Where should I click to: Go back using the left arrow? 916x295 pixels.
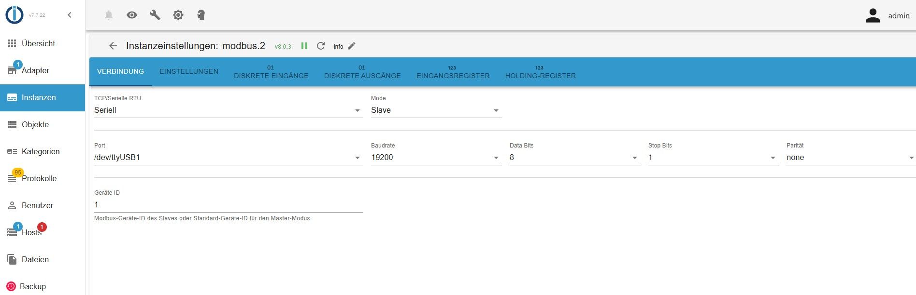113,46
